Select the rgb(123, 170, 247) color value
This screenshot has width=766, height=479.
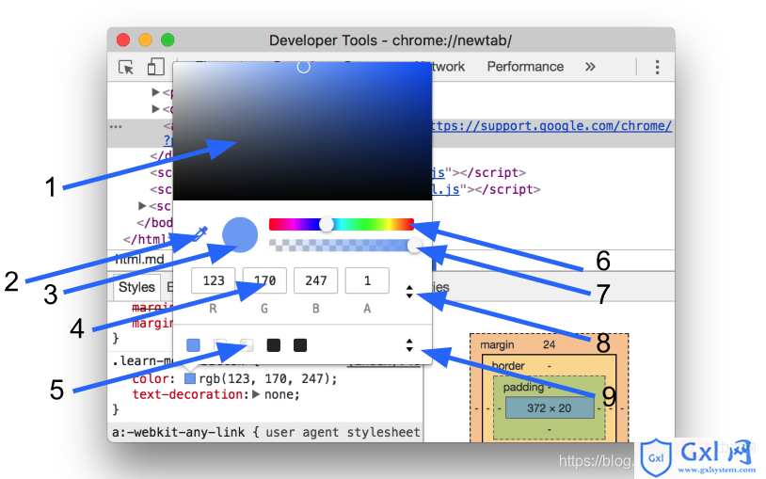267,379
